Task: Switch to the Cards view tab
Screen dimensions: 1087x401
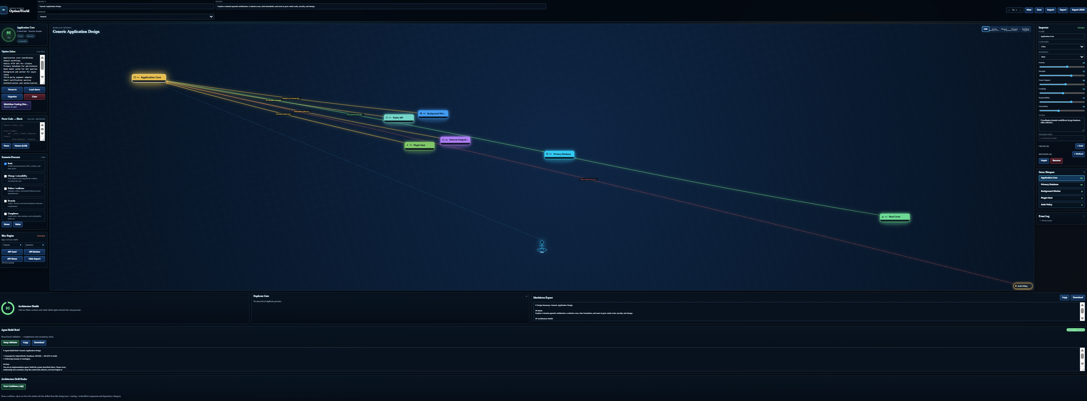Action: [995, 29]
